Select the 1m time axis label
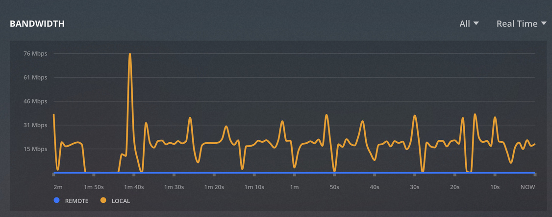Viewport: 552px width, 217px height. click(294, 187)
